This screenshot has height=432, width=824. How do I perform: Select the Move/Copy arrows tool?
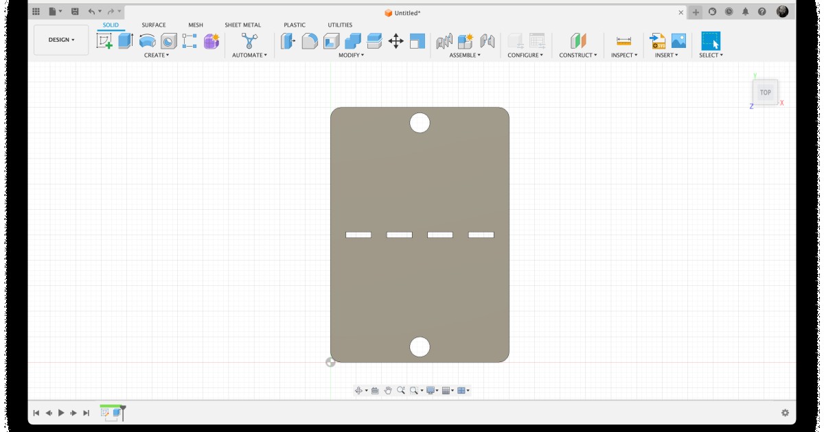pyautogui.click(x=396, y=41)
